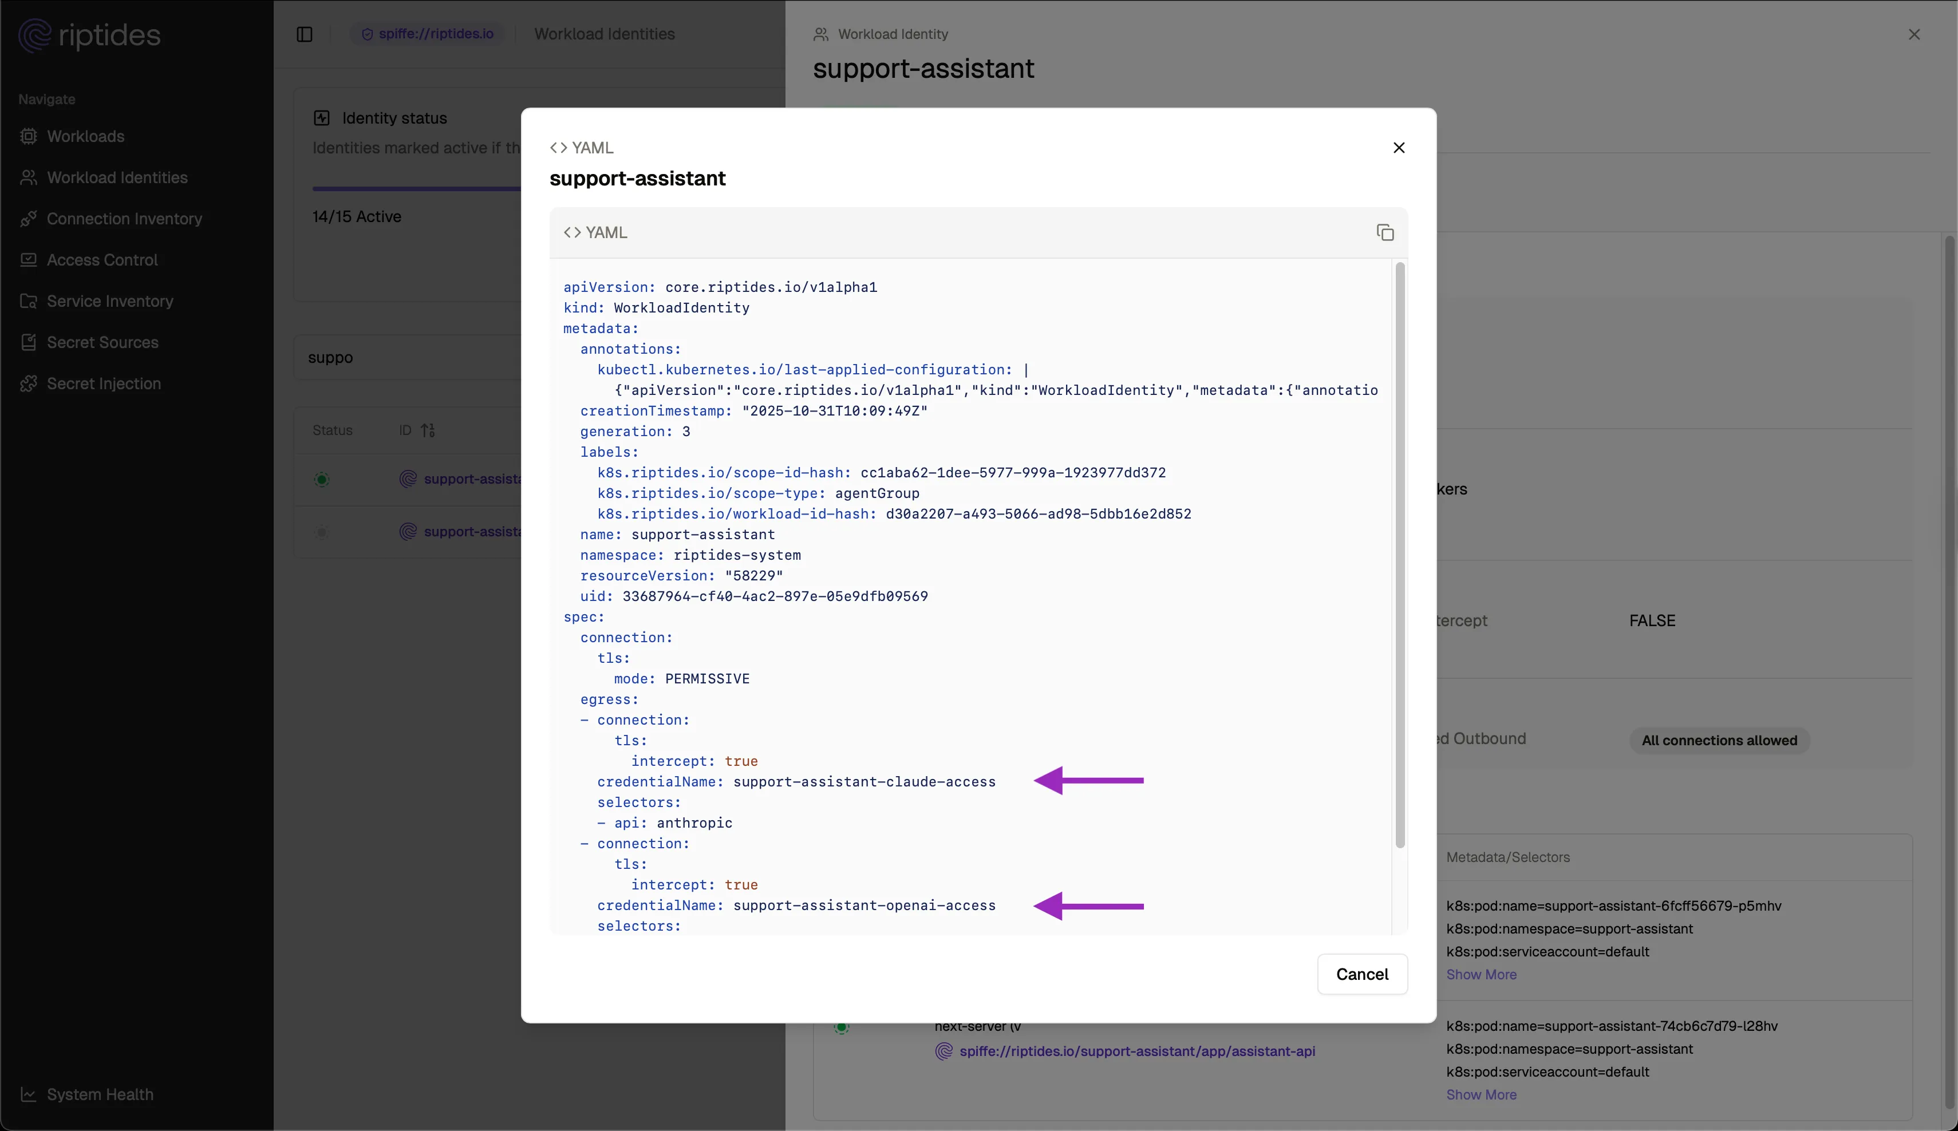Click the Workload Identity header icon

click(822, 33)
